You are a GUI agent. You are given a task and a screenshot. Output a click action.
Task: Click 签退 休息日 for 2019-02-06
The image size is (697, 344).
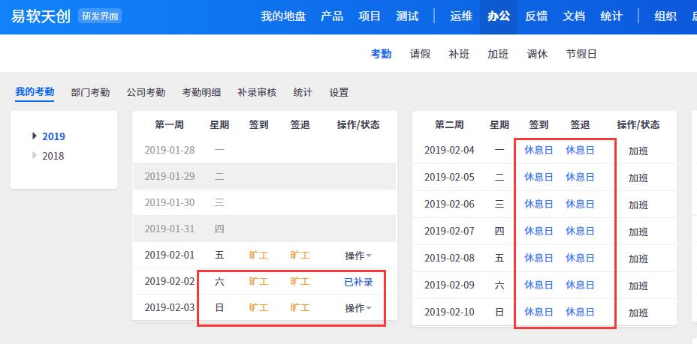(x=580, y=204)
